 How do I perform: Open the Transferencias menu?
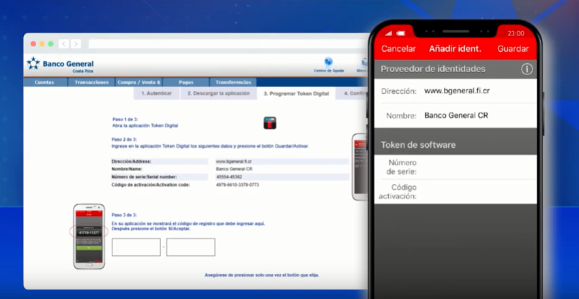pyautogui.click(x=234, y=82)
